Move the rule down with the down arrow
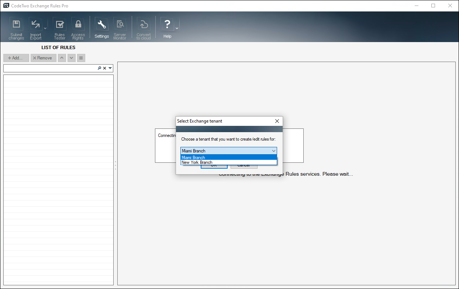This screenshot has width=459, height=289. pyautogui.click(x=72, y=58)
